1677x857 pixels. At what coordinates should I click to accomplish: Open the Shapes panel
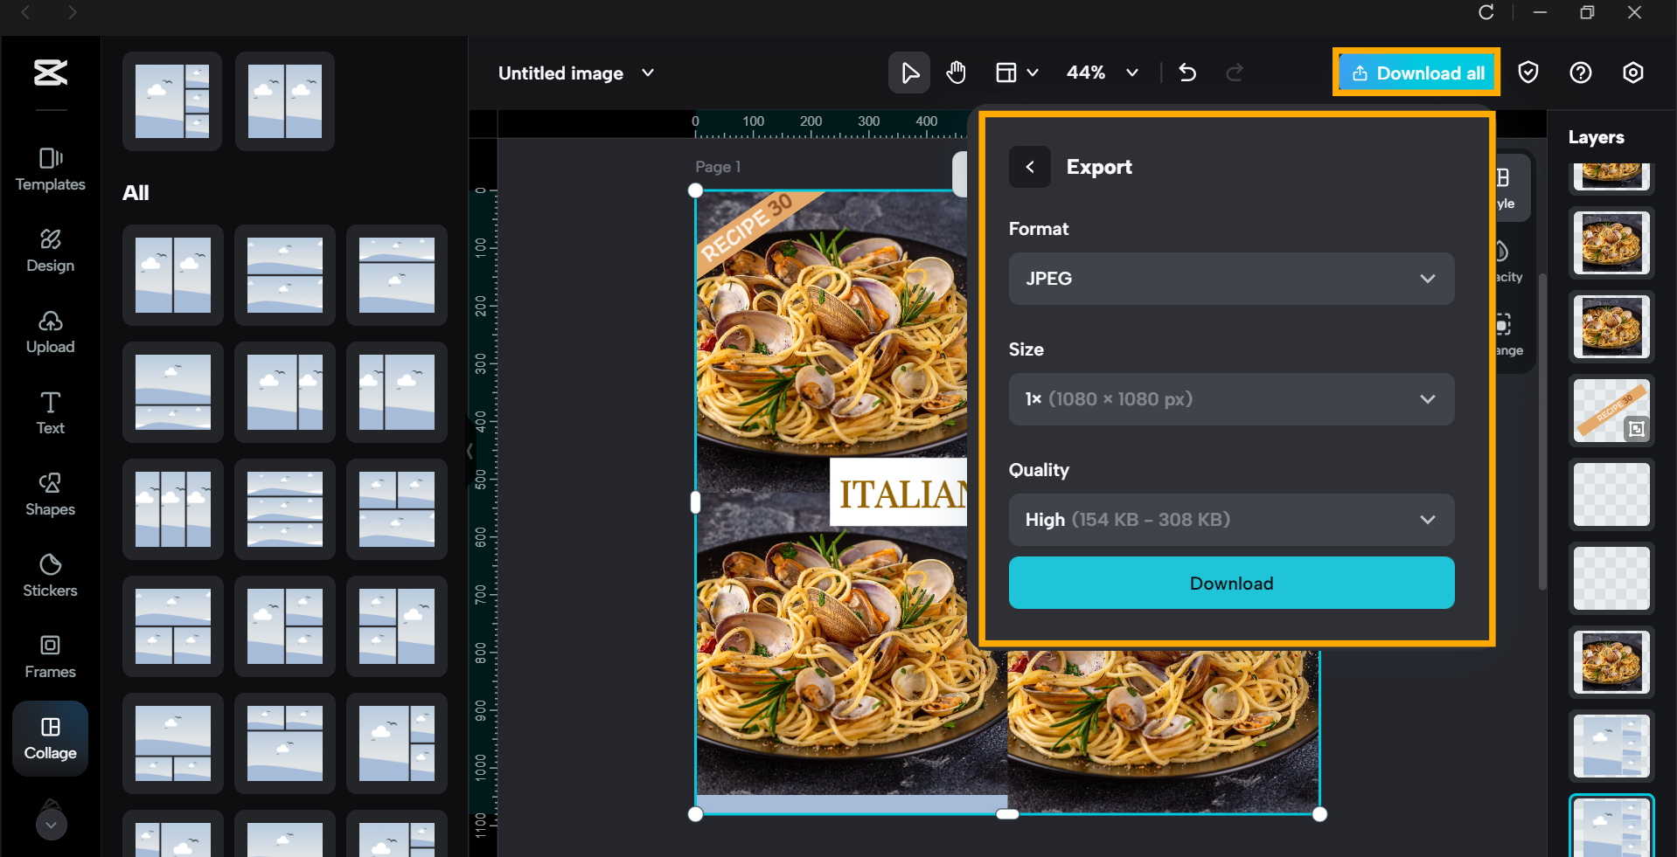(x=51, y=494)
